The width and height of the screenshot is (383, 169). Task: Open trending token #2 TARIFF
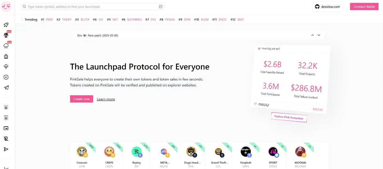pyautogui.click(x=64, y=20)
